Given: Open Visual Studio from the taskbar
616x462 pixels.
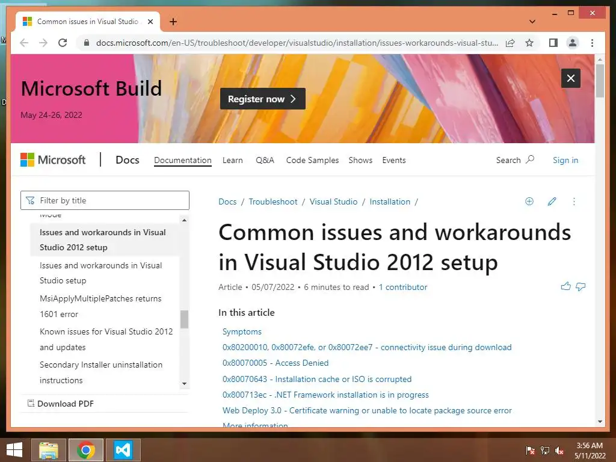Looking at the screenshot, I should 123,450.
